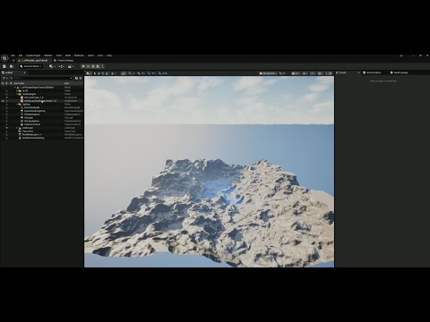Viewport: 430px width, 322px height.
Task: Expand the root level tree arrow
Action: tap(15, 88)
